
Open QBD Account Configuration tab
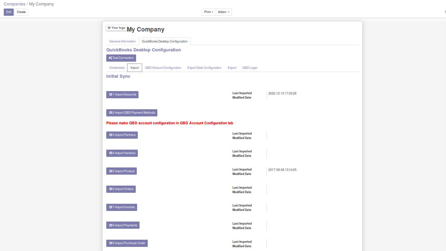(163, 68)
